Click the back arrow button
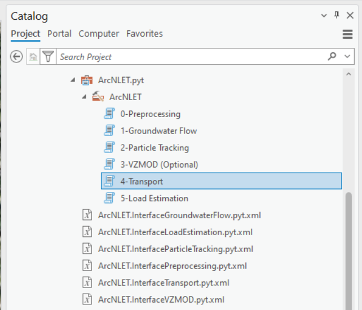 (16, 57)
